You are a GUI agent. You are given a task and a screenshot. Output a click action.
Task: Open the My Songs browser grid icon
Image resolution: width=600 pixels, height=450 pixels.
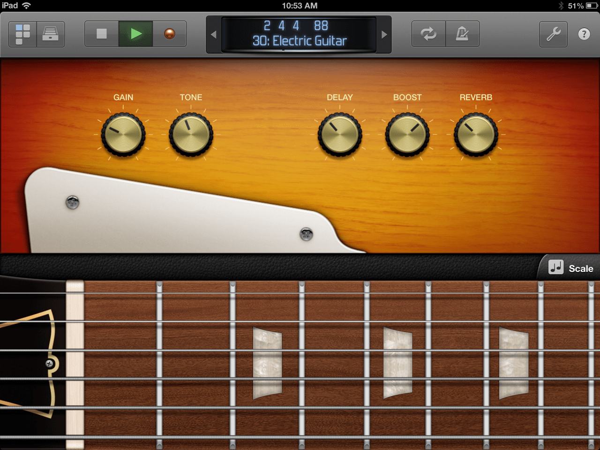[22, 34]
